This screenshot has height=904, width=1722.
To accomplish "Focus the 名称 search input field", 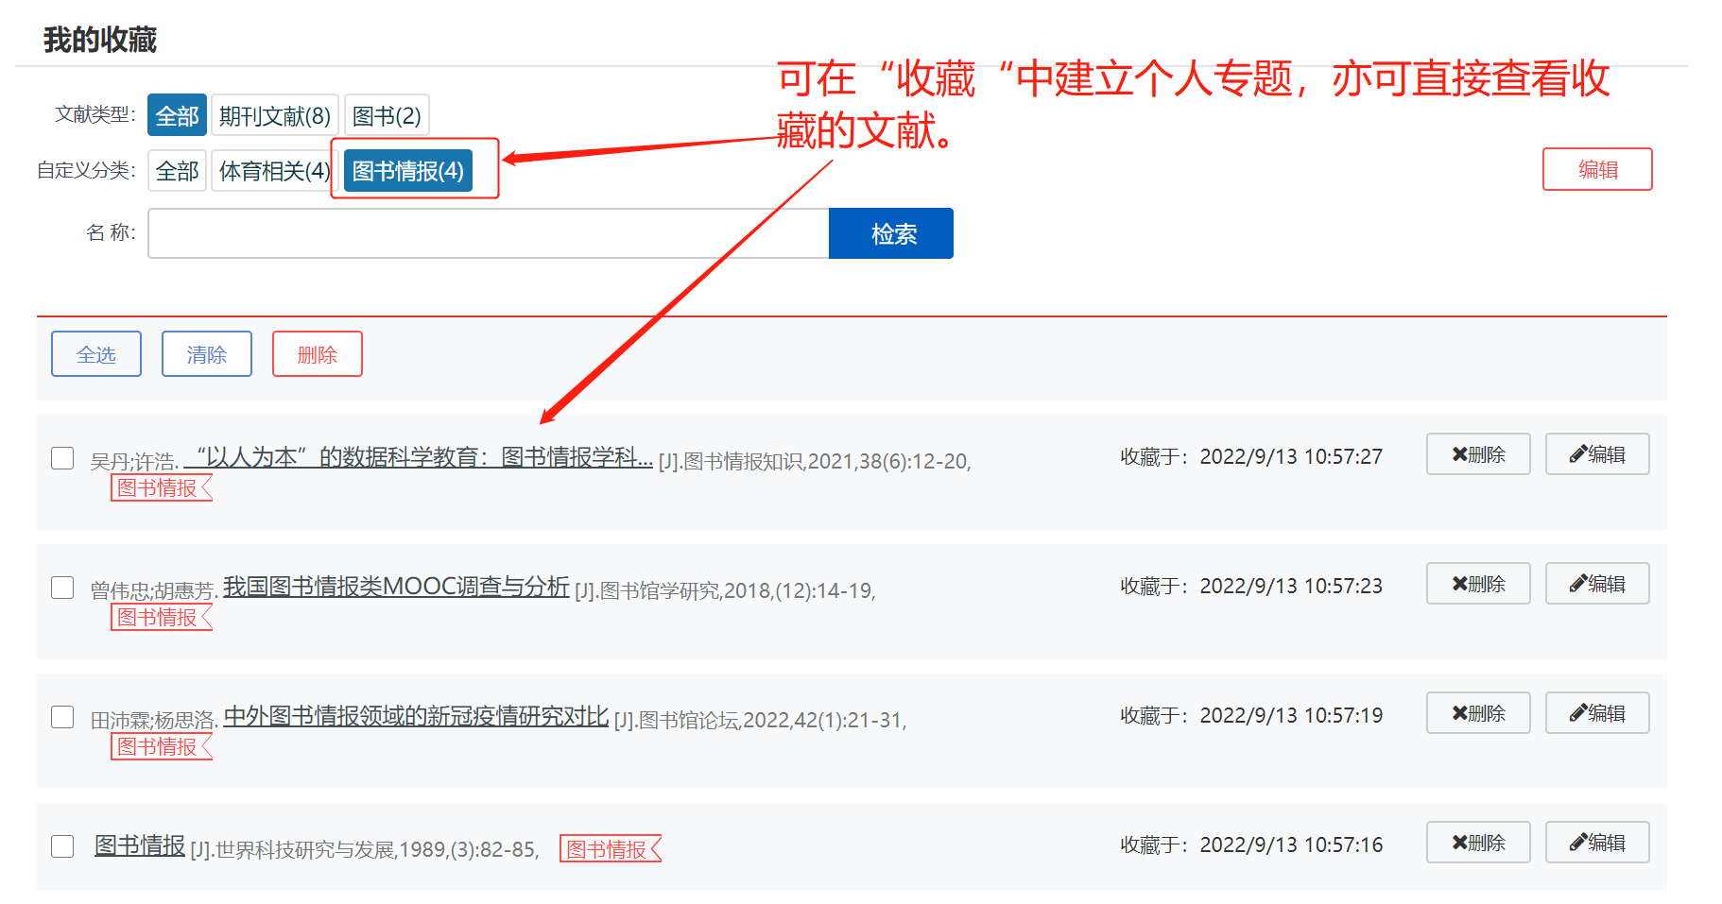I will (x=488, y=233).
